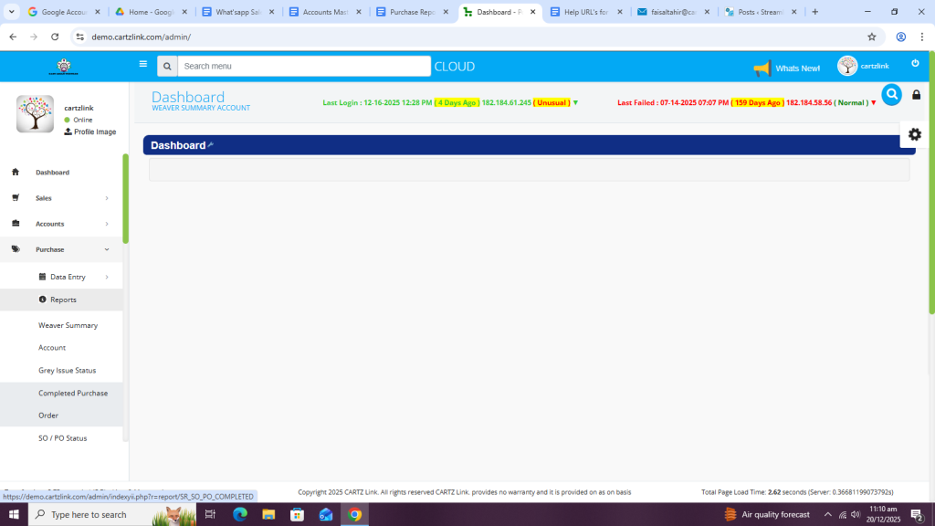Click into the Search menu field
Viewport: 935px width, 526px height.
click(x=303, y=67)
